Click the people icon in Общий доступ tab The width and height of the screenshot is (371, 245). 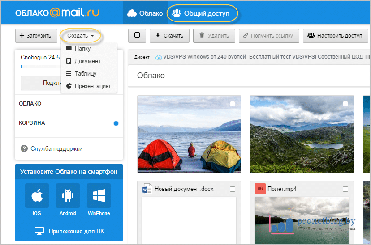(x=177, y=13)
